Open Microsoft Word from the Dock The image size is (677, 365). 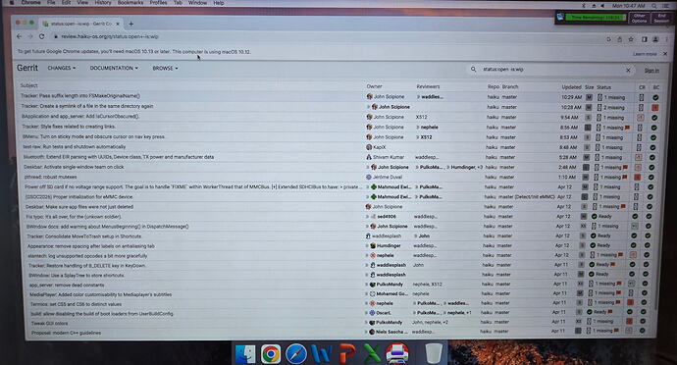coord(321,354)
